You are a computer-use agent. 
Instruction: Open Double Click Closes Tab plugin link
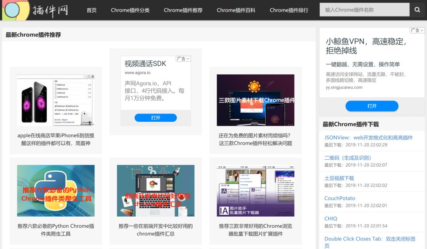(370, 242)
